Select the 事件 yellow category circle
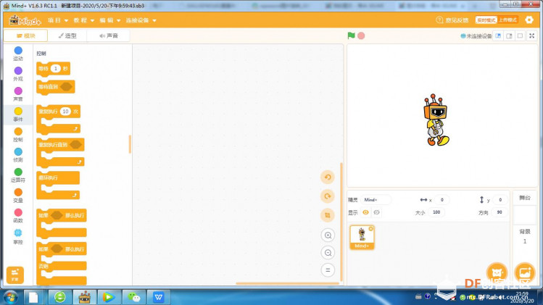 click(18, 111)
